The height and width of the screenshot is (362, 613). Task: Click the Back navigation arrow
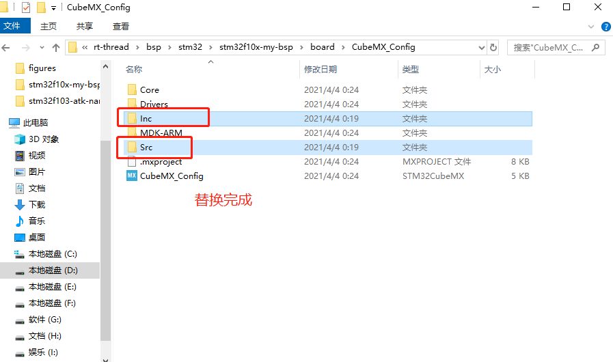[x=6, y=48]
